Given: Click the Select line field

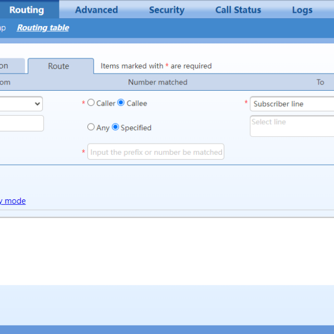Looking at the screenshot, I should (x=292, y=126).
